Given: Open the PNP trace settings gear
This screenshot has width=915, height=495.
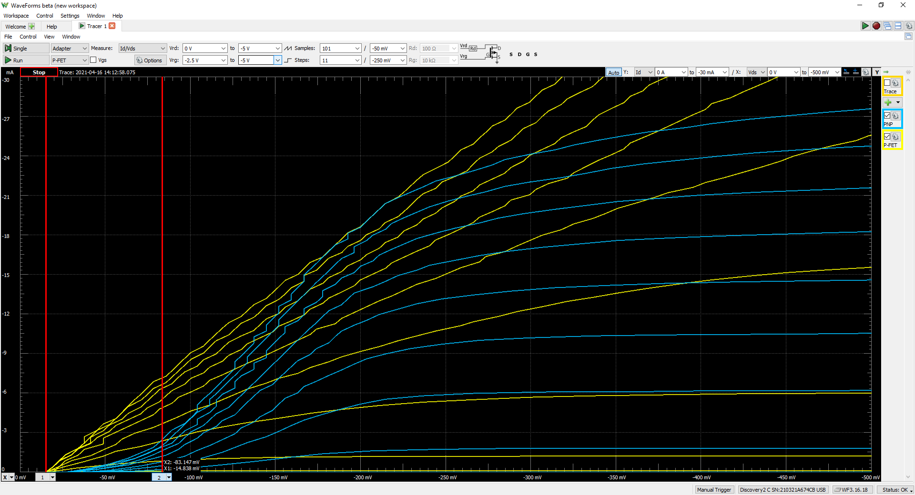Looking at the screenshot, I should coord(895,116).
